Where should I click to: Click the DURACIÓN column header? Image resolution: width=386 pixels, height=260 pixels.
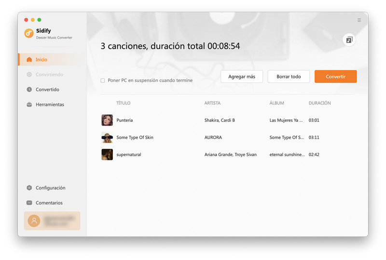(320, 103)
